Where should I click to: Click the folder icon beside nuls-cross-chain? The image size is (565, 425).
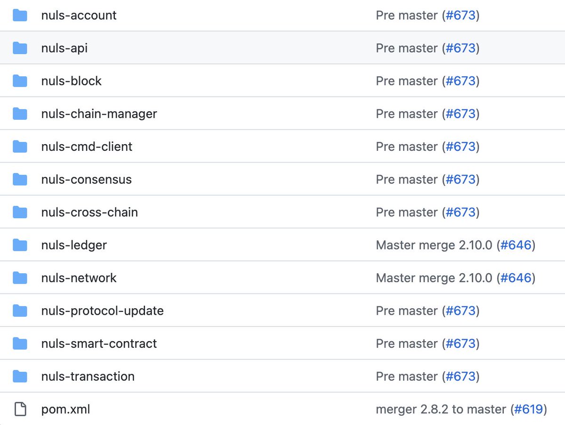pyautogui.click(x=20, y=212)
